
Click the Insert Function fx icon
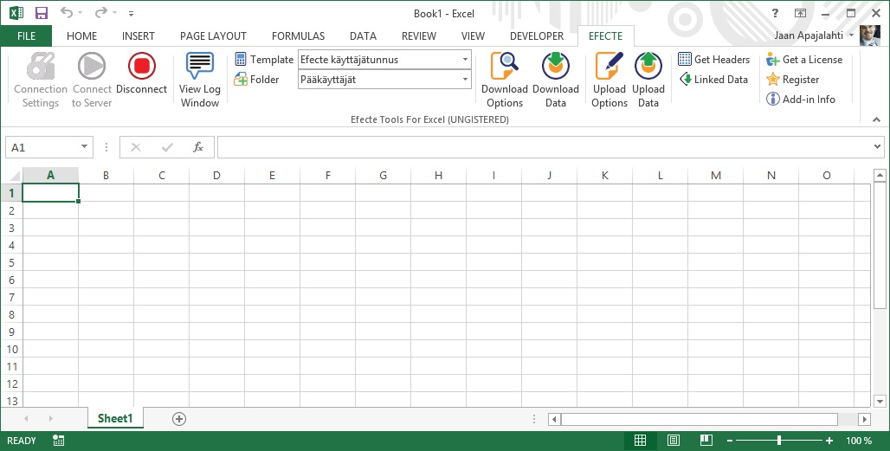coord(198,147)
